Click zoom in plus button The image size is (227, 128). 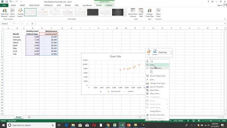point(219,121)
